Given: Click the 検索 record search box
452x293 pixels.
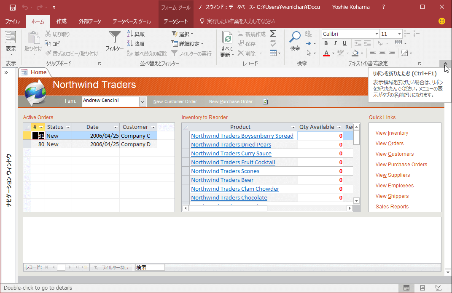Looking at the screenshot, I should click(x=150, y=267).
